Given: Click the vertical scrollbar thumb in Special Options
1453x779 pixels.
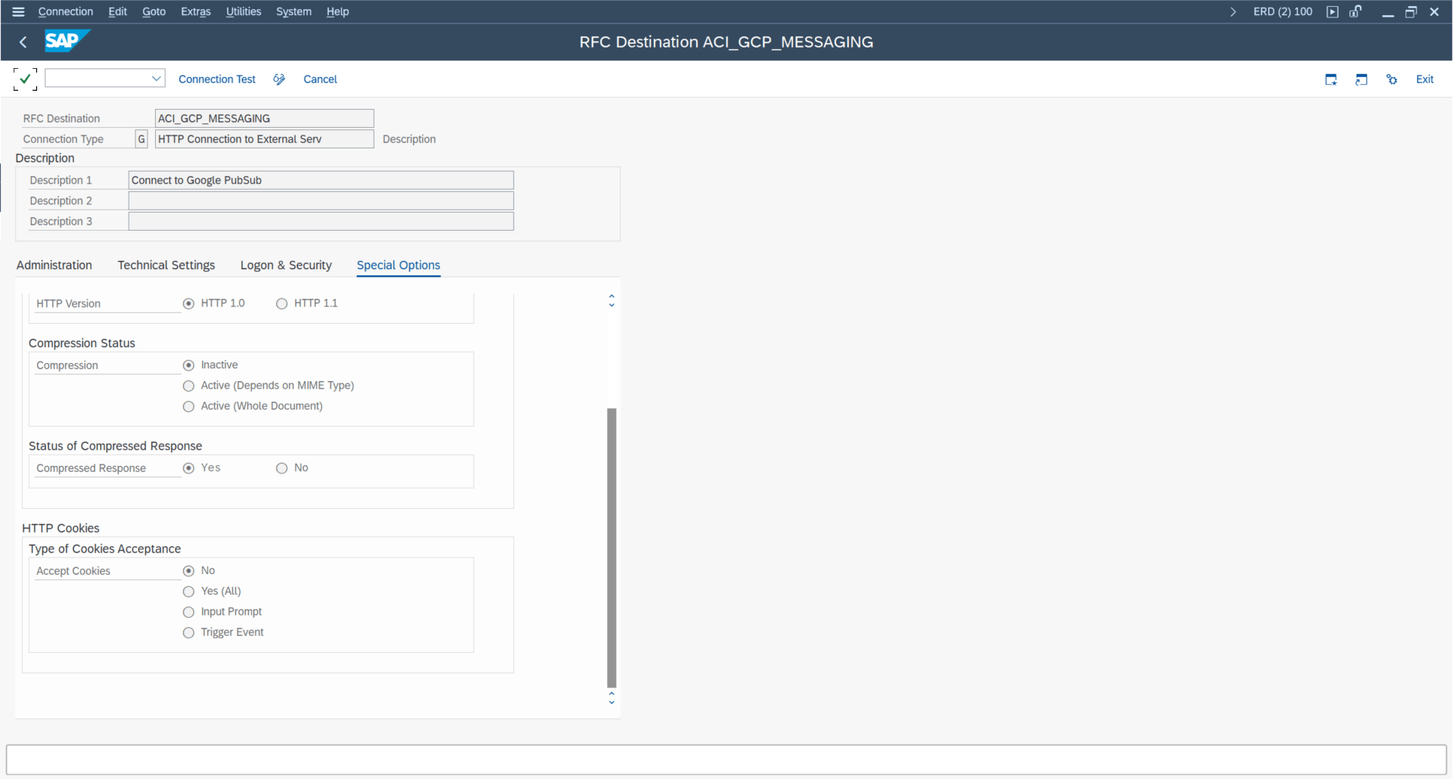Looking at the screenshot, I should click(x=611, y=548).
